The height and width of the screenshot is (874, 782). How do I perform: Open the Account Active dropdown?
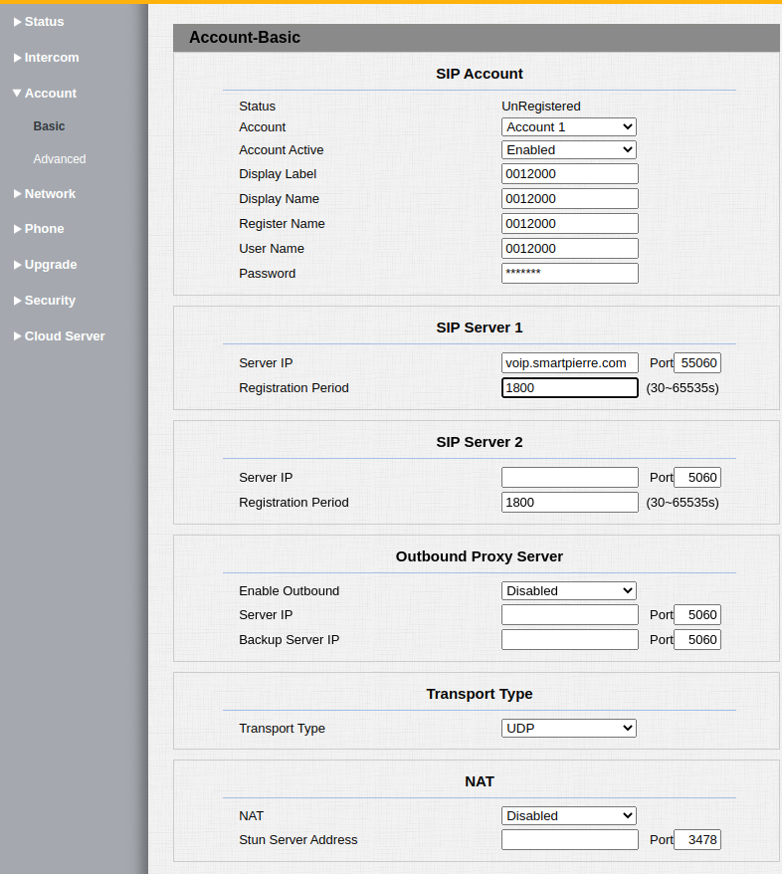(568, 150)
